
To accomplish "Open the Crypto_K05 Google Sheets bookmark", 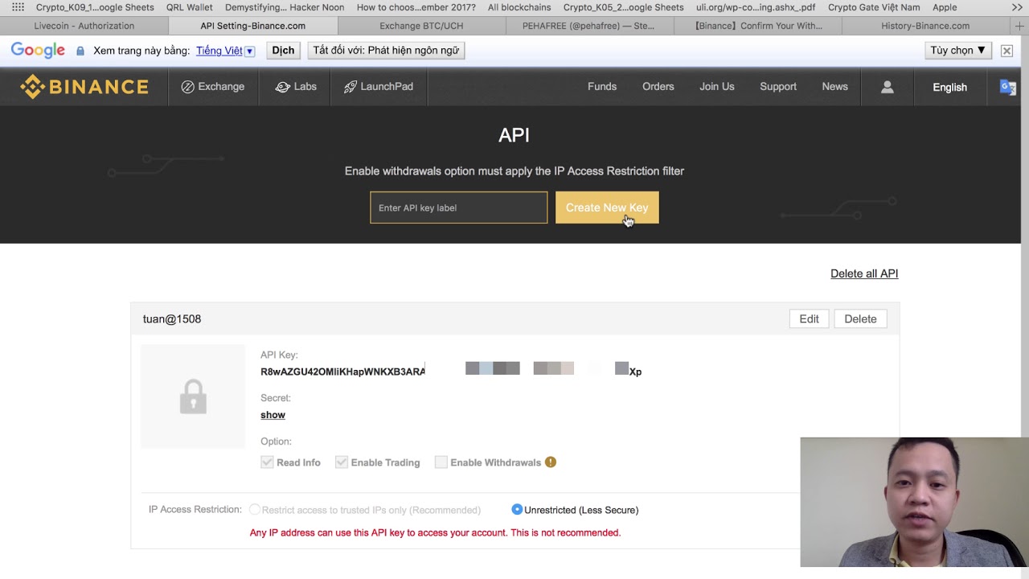I will pos(623,7).
